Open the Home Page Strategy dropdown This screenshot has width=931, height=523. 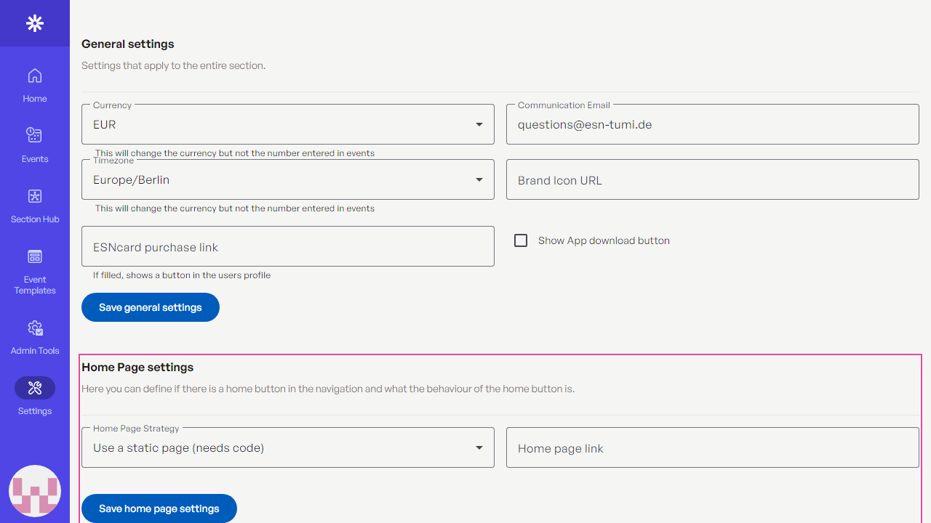[x=287, y=447]
